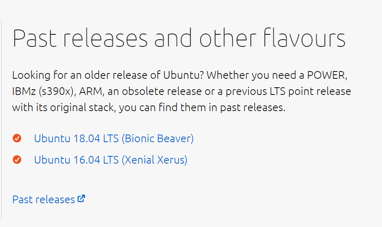The image size is (382, 227).
Task: Open the Ubuntu 16.04 LTS link
Action: [77, 160]
